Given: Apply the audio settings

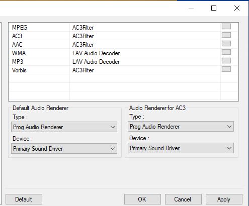Looking at the screenshot, I should point(224,199).
